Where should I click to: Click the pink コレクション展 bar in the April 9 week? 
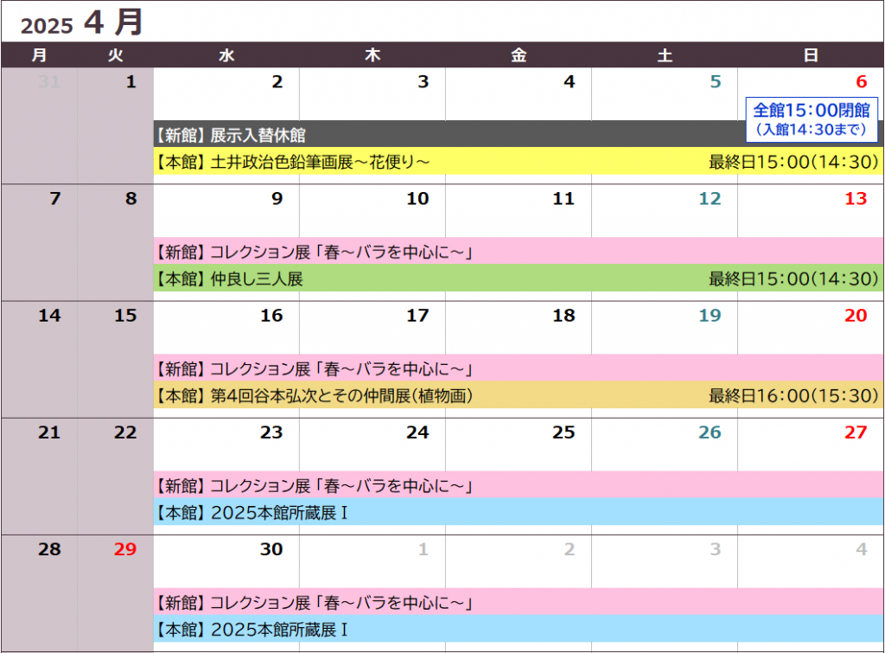[519, 253]
